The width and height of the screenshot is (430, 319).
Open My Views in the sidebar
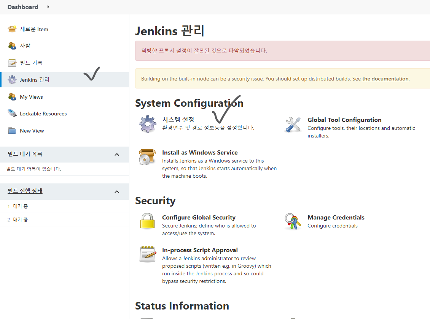[x=31, y=97]
